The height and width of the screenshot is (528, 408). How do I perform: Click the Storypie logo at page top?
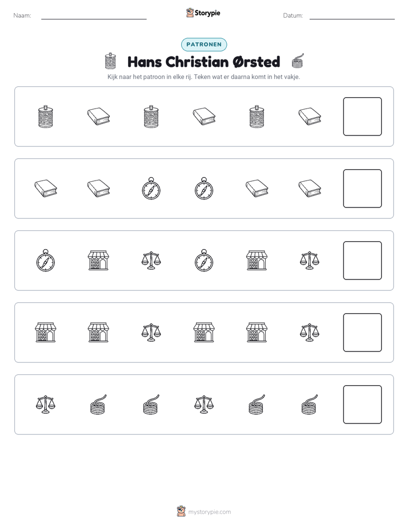click(x=203, y=13)
